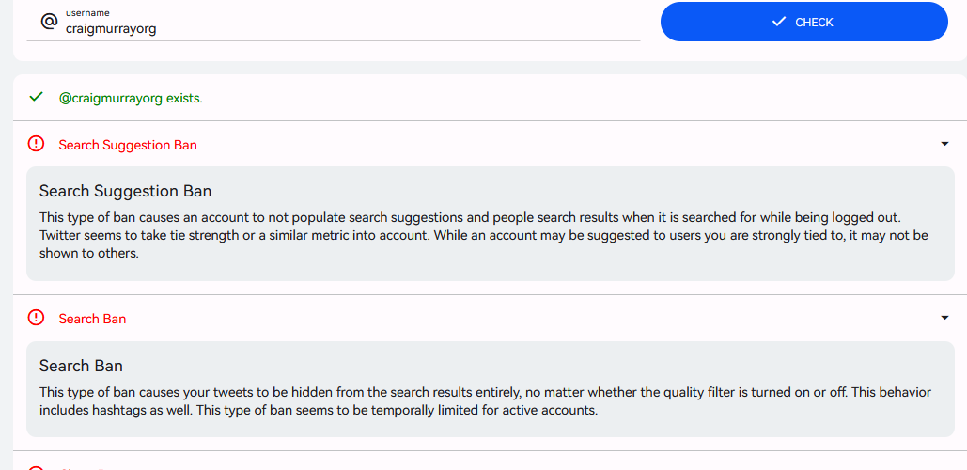Viewport: 967px width, 470px height.
Task: Click the craigmurrayorg username input field
Action: 348,28
